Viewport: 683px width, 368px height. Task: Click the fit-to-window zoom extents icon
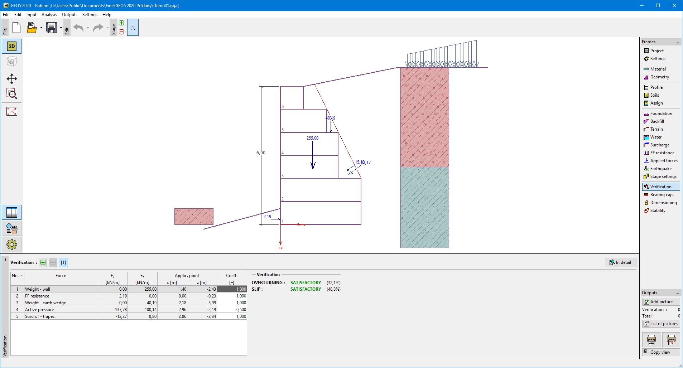12,111
